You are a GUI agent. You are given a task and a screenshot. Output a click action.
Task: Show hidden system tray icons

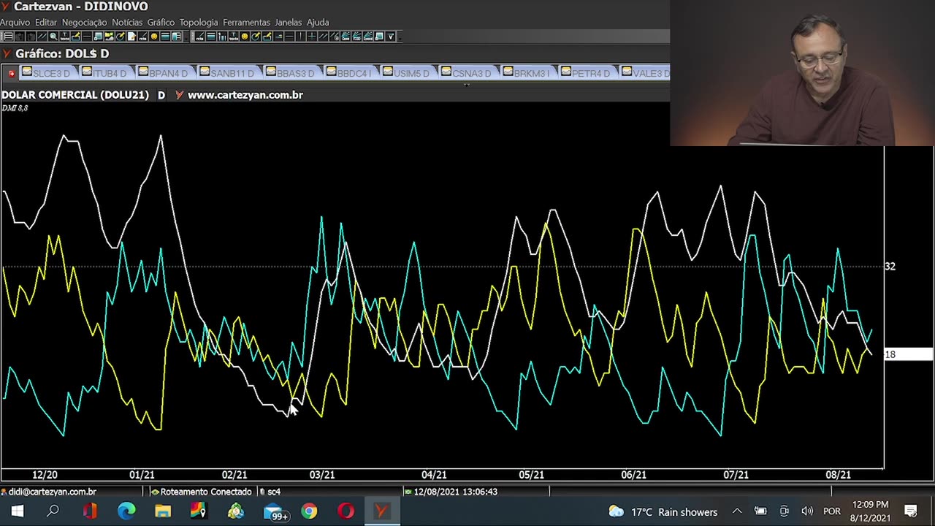click(737, 511)
